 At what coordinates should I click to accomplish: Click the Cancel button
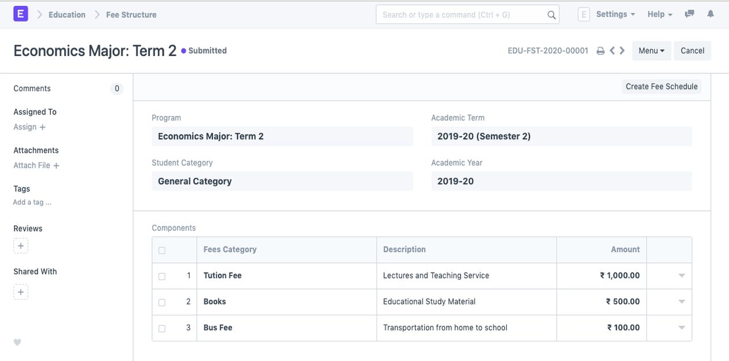[x=693, y=51]
